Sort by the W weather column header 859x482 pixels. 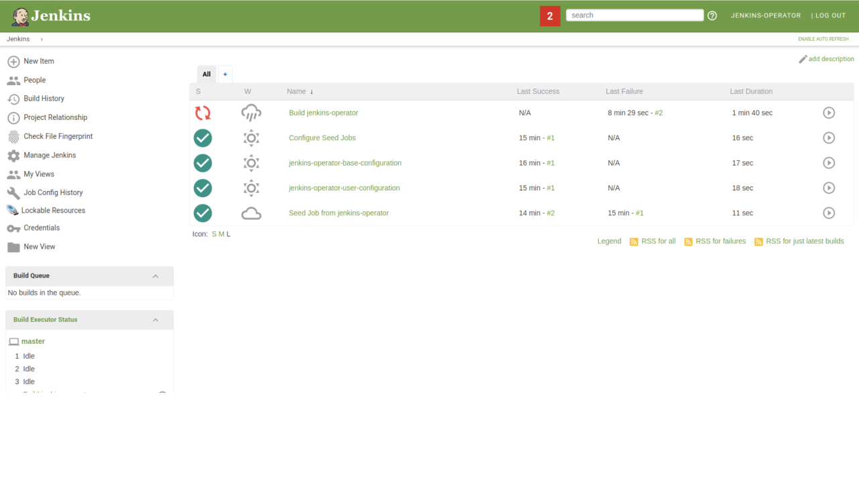pos(247,91)
